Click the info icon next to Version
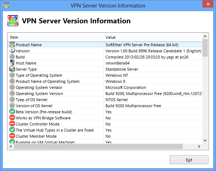The image size is (216, 171). [x=12, y=51]
